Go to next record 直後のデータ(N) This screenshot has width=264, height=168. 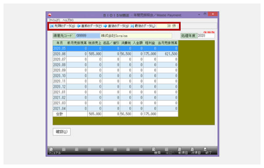(x=116, y=26)
